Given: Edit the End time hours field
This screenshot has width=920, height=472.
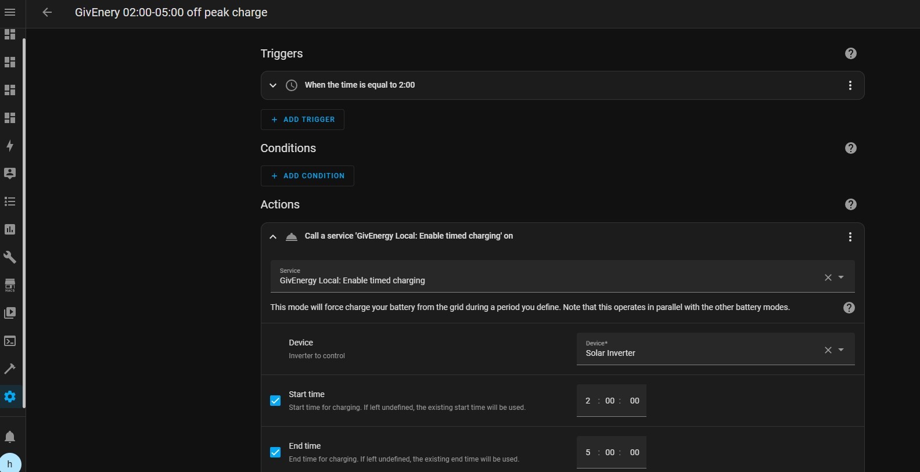Looking at the screenshot, I should click(588, 452).
